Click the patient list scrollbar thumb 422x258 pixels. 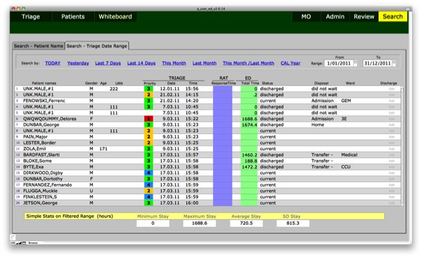[402, 90]
